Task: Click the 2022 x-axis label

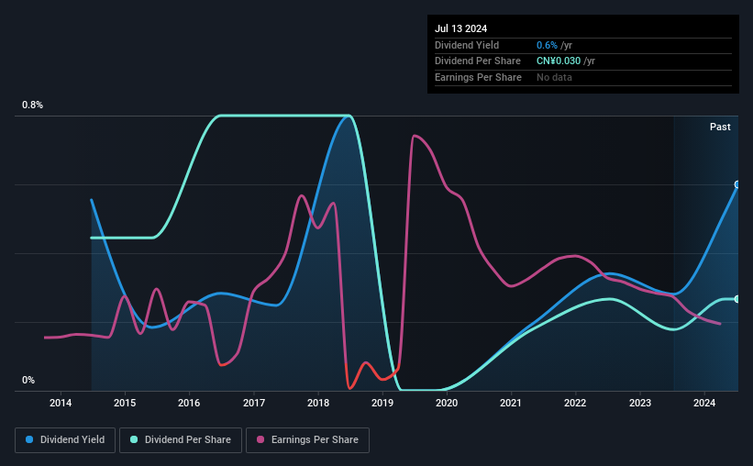Action: [x=575, y=403]
